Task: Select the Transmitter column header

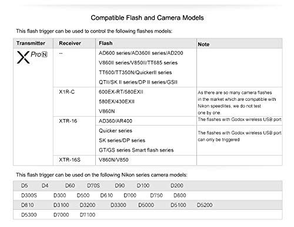Action: click(31, 43)
